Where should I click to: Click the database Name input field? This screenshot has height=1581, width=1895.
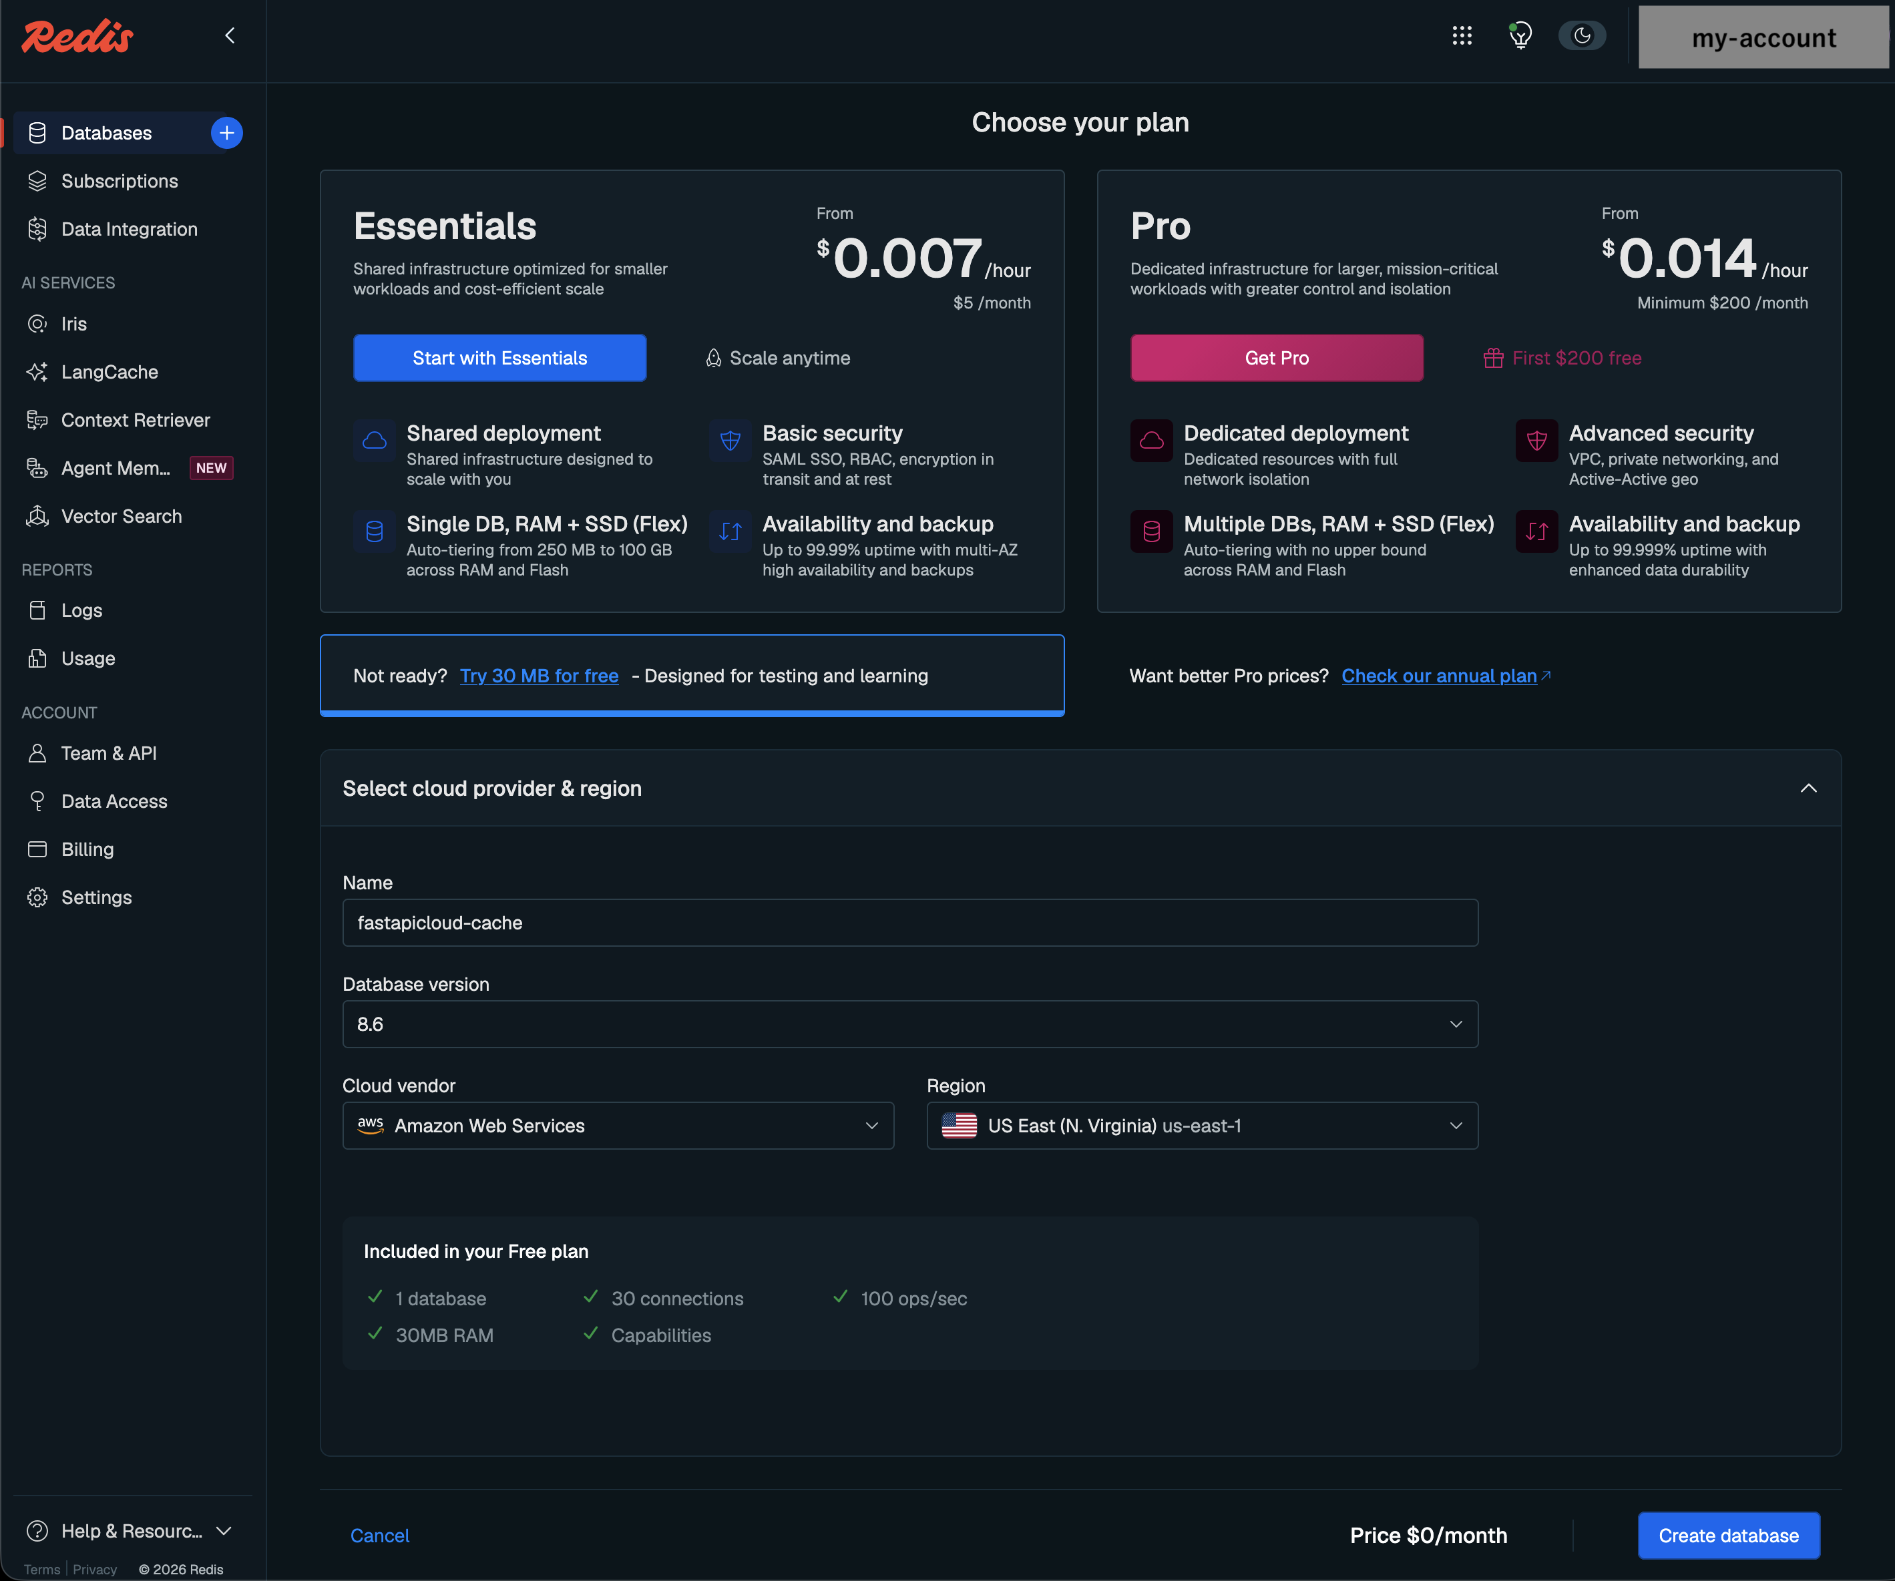[x=909, y=922]
